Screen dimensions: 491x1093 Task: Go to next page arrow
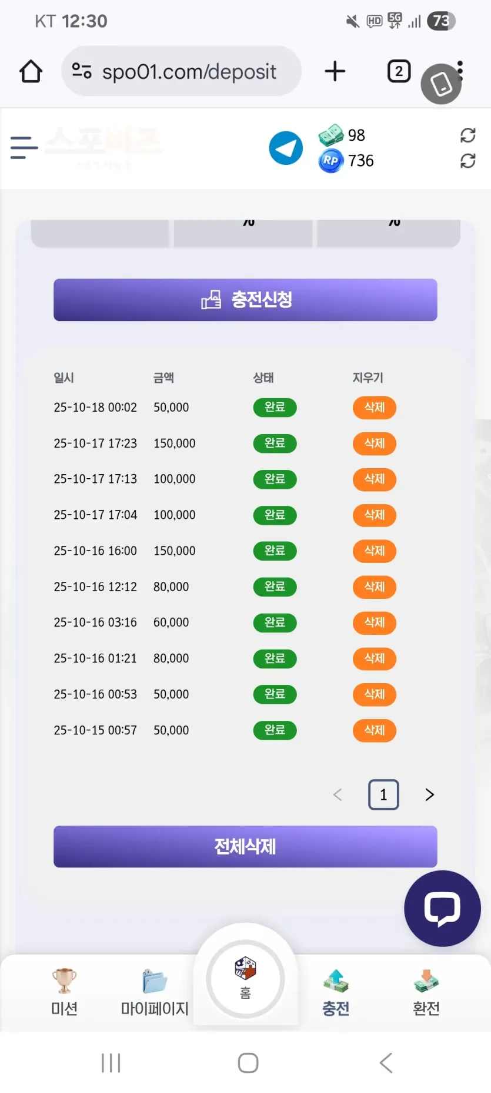click(430, 794)
